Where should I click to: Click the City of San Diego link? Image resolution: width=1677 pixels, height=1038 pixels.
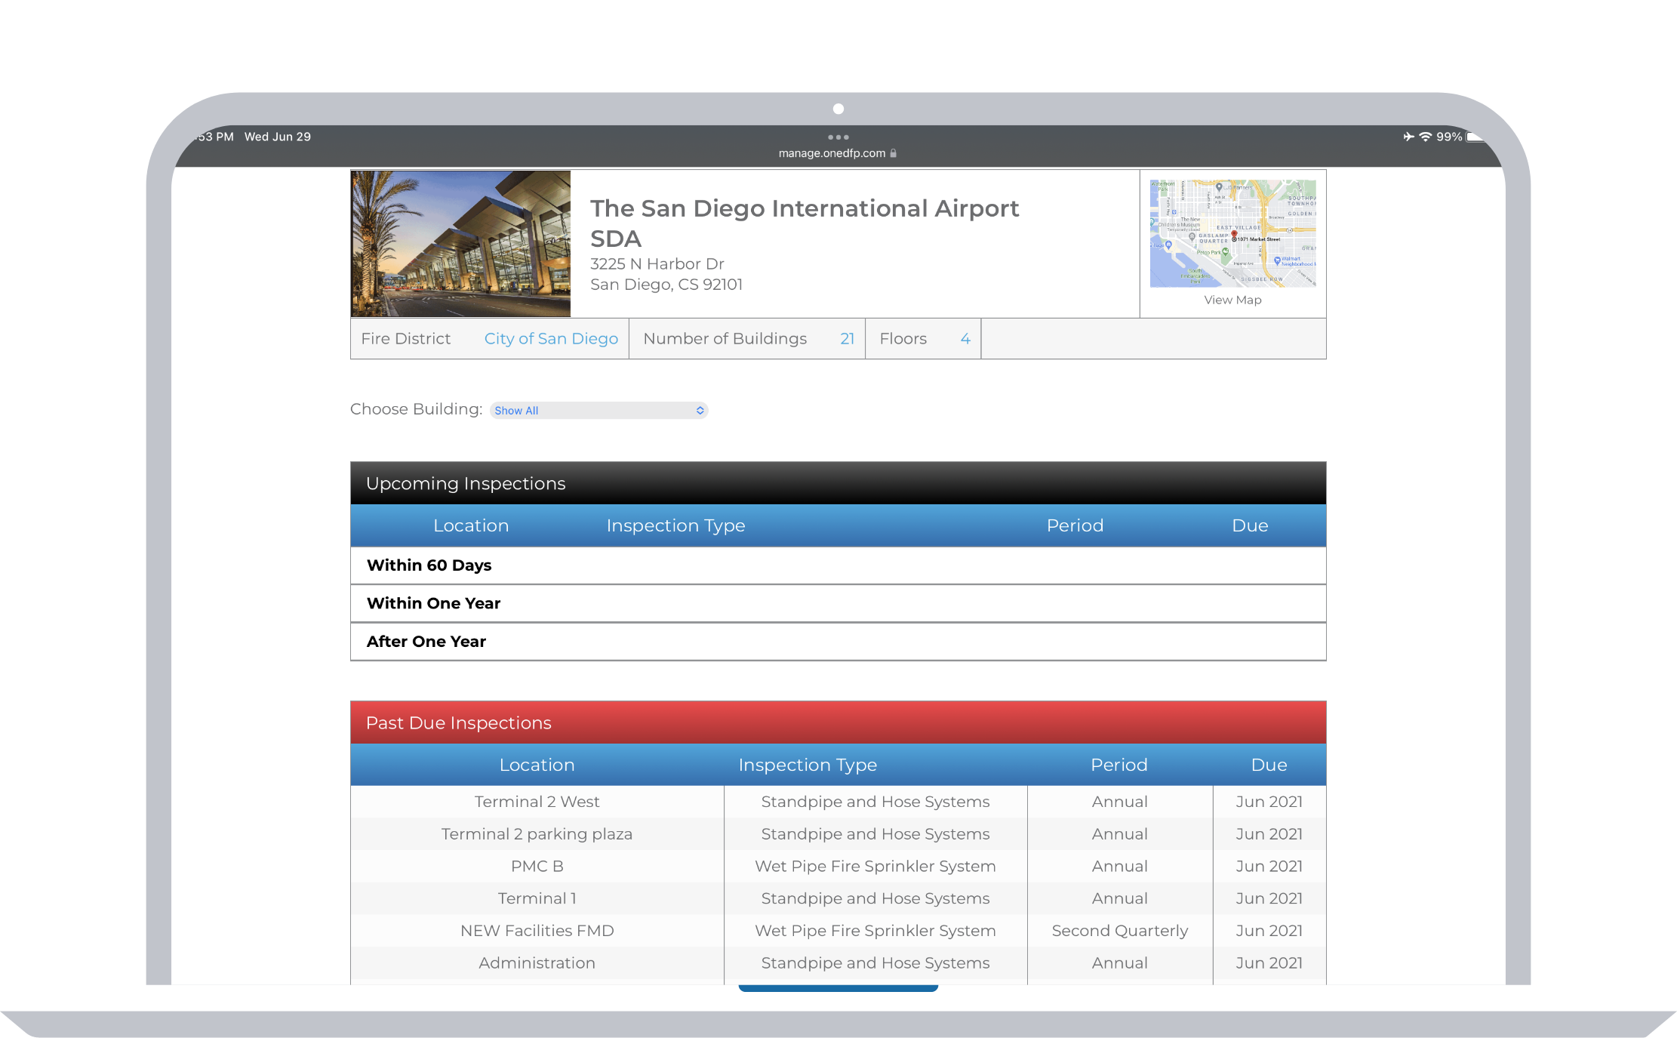click(x=551, y=339)
